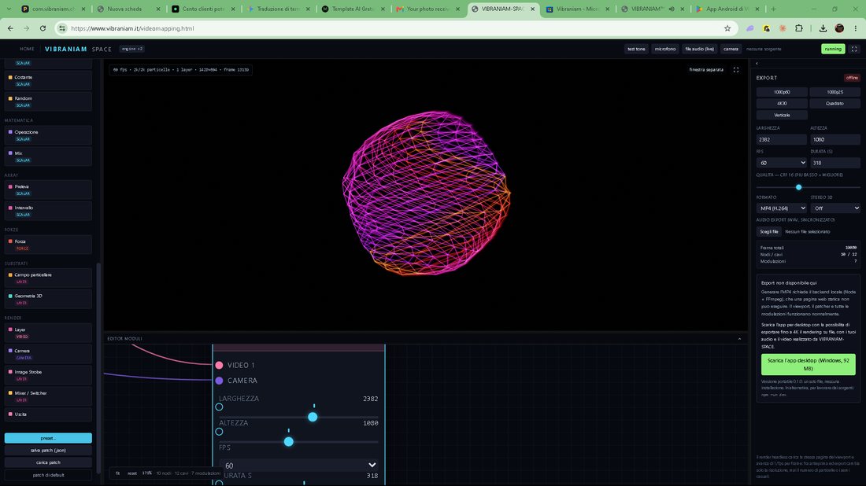The image size is (866, 486).
Task: Switch to the Cento clienti browser tab
Action: pyautogui.click(x=202, y=9)
